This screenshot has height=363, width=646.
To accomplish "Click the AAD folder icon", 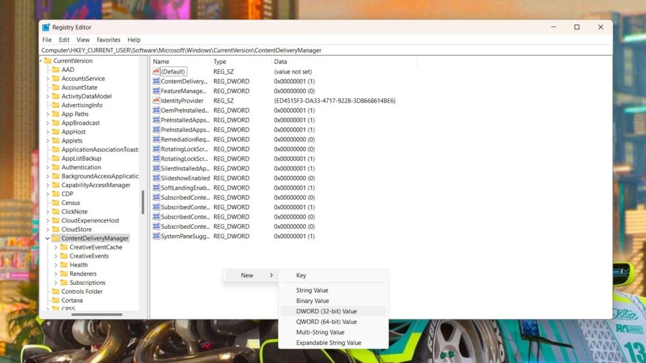I will [56, 69].
